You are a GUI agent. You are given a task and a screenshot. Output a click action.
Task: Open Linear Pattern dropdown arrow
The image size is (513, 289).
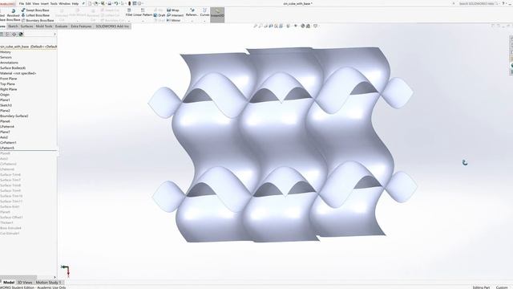click(143, 21)
